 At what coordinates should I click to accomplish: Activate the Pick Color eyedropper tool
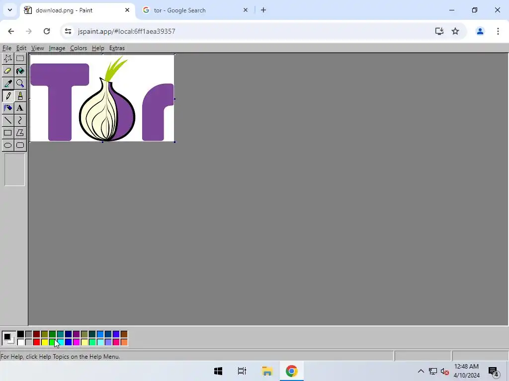(8, 83)
